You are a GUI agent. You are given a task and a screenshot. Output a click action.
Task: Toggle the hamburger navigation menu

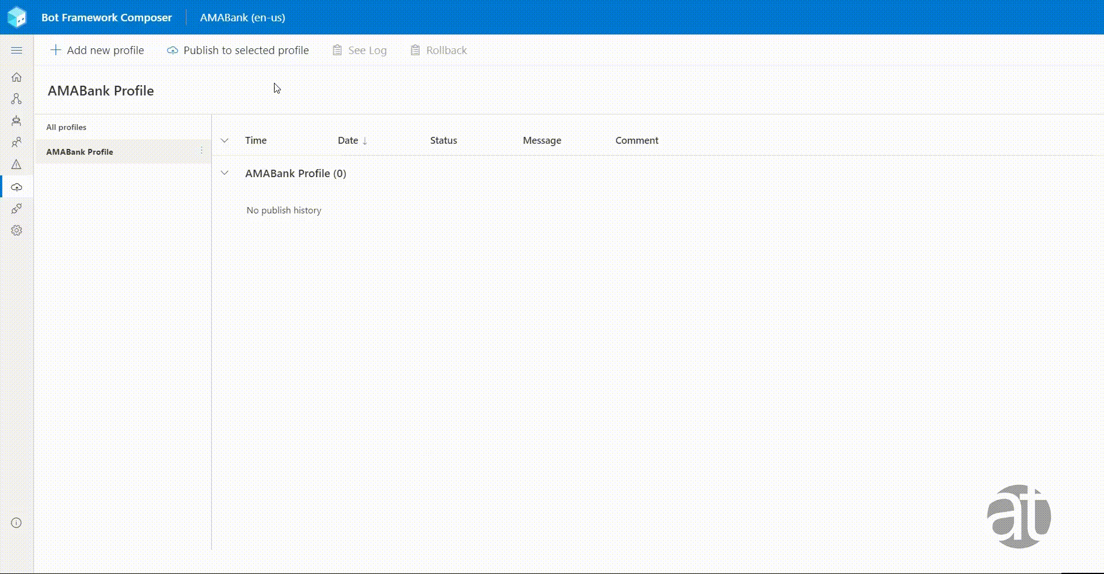[17, 51]
